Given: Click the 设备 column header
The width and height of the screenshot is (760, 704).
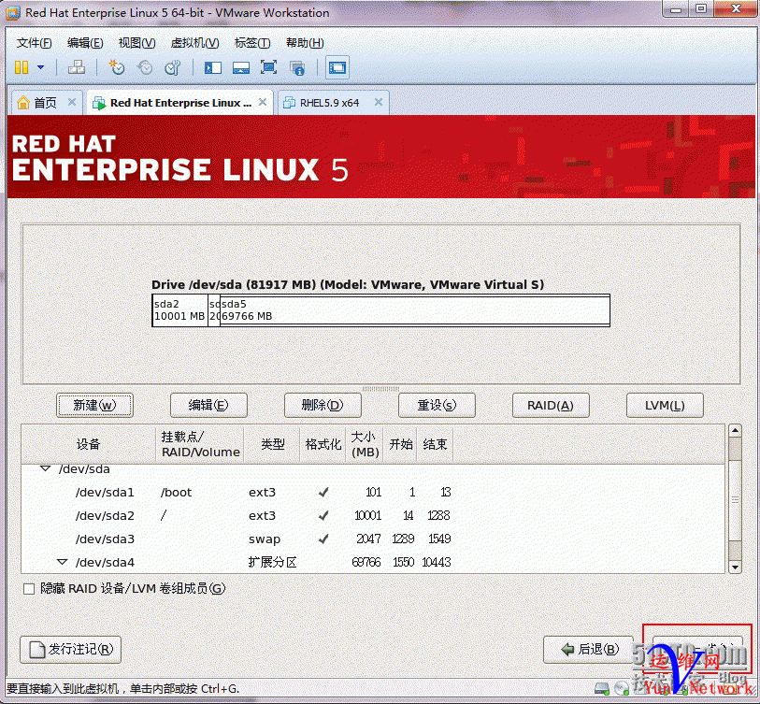Looking at the screenshot, I should pos(88,444).
